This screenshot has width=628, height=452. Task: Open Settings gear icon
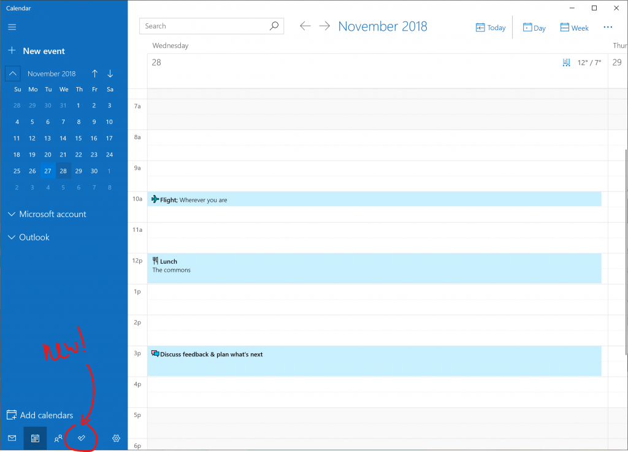[116, 439]
